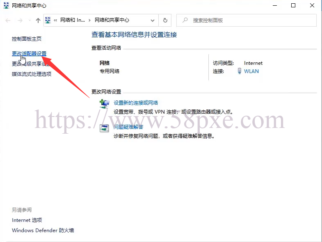Screen dimensions: 322x242
Task: Open Internet 选项 link
Action: [27, 220]
